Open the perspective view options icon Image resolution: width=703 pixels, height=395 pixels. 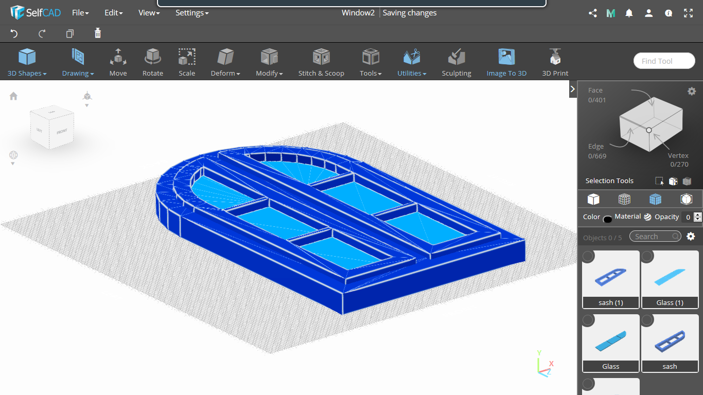coord(87,97)
